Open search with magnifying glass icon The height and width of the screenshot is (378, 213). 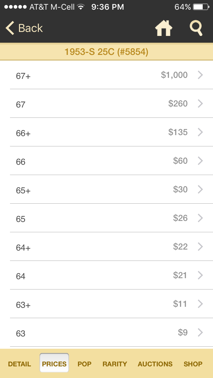coord(196,28)
